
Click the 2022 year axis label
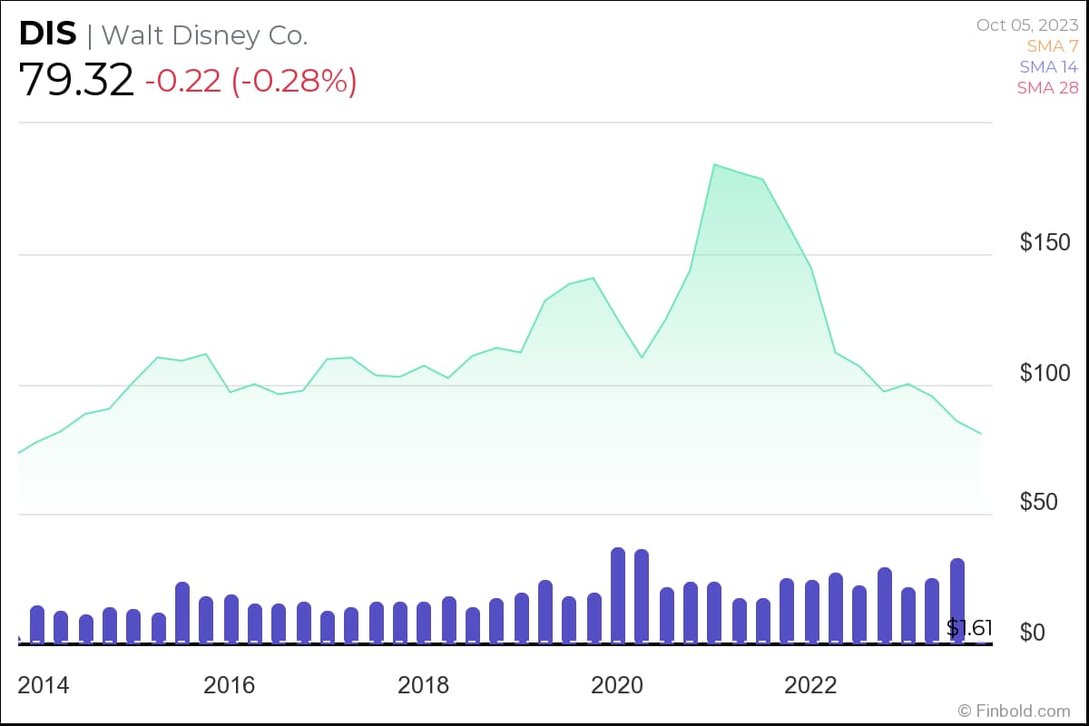pyautogui.click(x=810, y=685)
